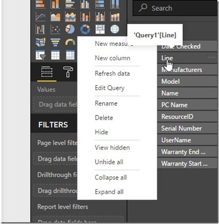Open the Format paint roller tab
Viewport: 219px width, 224px height.
tap(68, 72)
